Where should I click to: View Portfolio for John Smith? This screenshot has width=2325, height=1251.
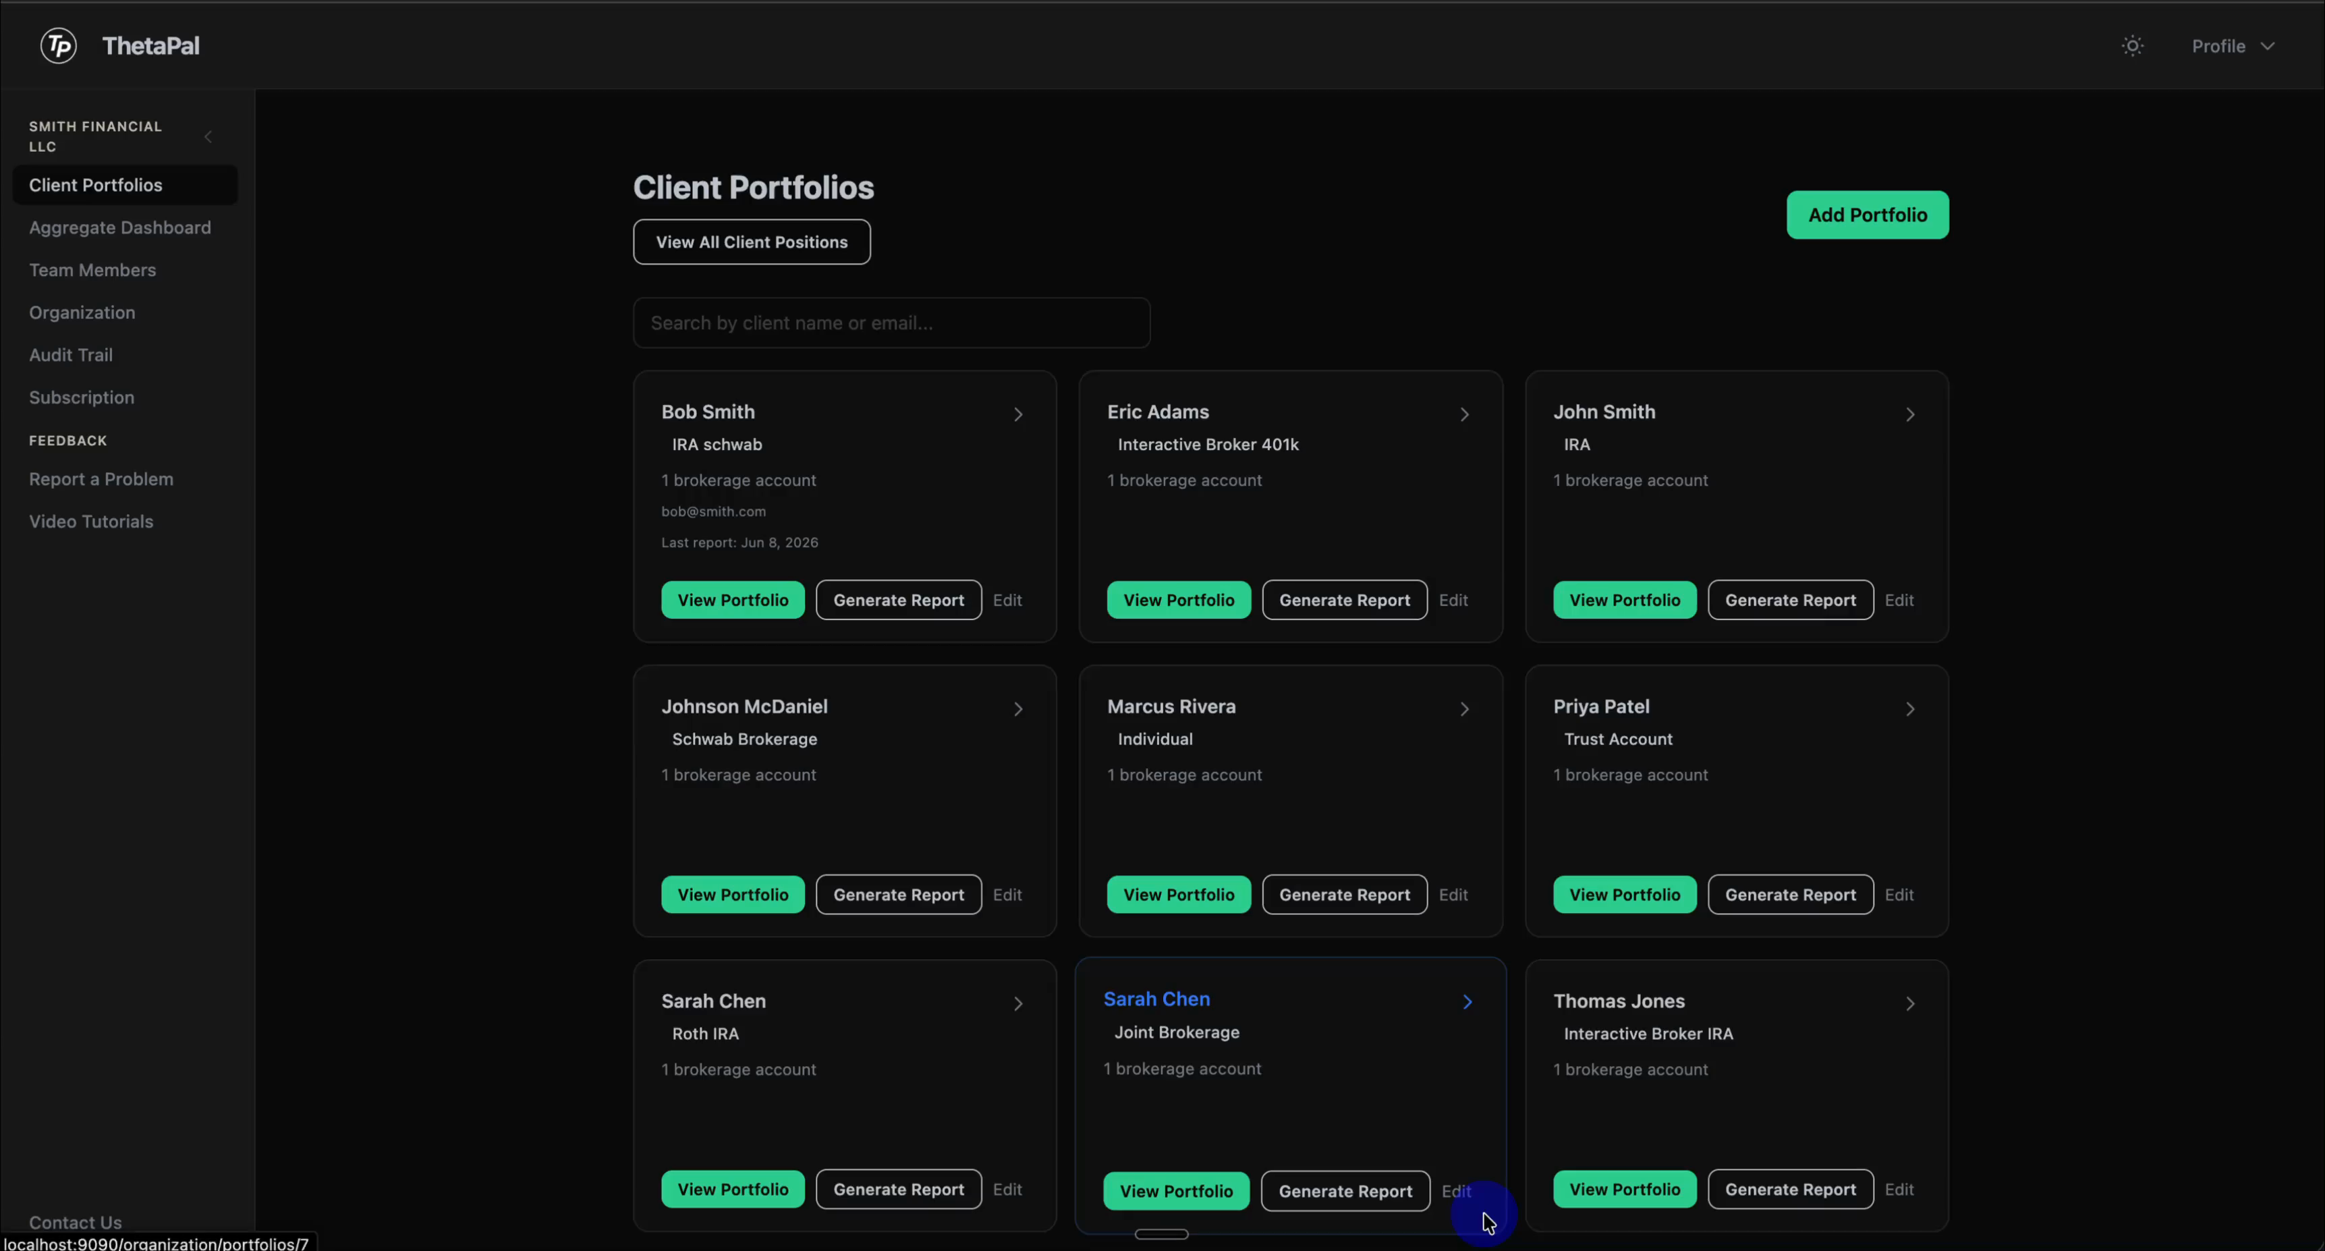(1625, 601)
